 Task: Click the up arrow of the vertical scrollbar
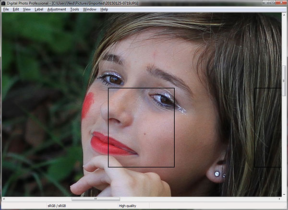pos(284,15)
